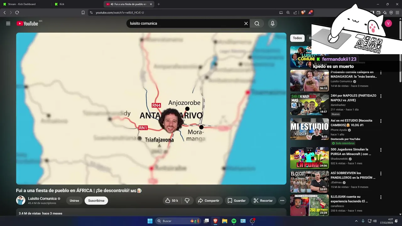Start voice search with microphone
This screenshot has width=402, height=226.
click(x=273, y=24)
